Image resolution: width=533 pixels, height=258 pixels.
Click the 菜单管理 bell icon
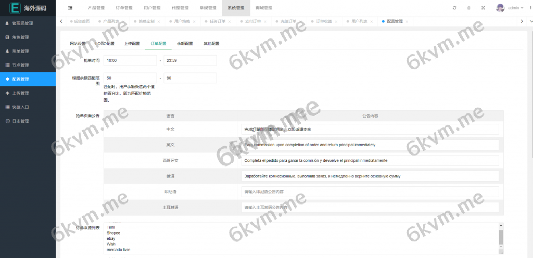point(7,51)
